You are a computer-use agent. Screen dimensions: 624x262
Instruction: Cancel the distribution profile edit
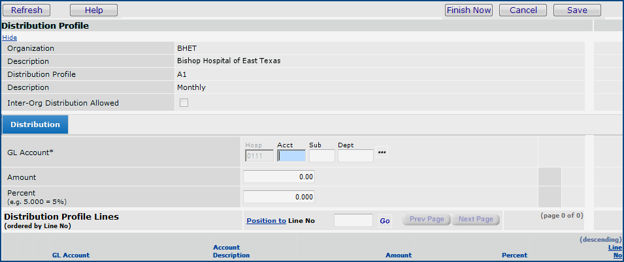[523, 10]
